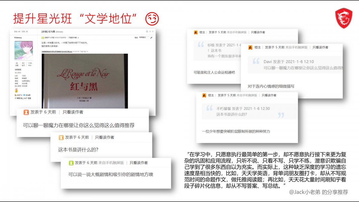The image size is (359, 202).
Task: Click 楼主 badge icon on reply quoting Davi
Action: pos(250,47)
